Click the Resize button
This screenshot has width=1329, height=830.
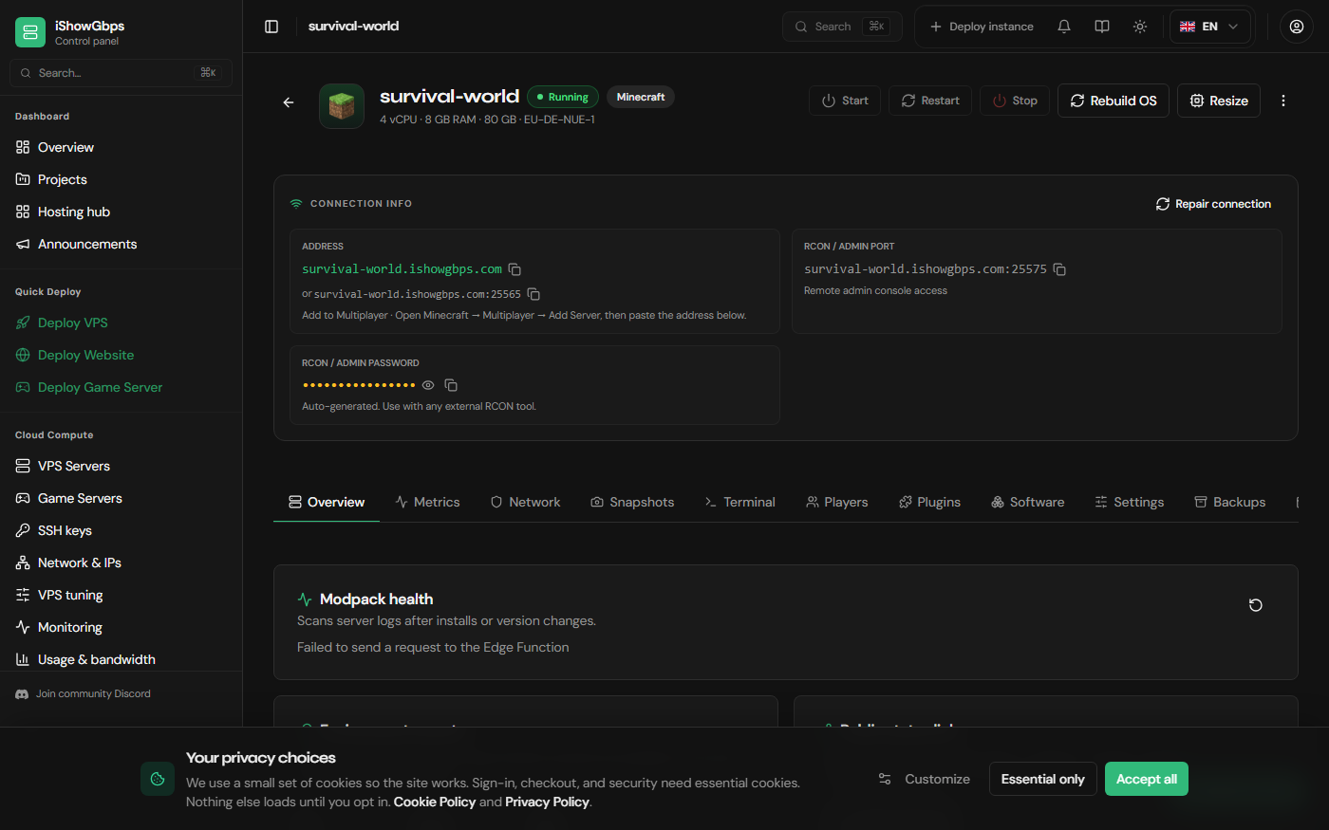(1219, 101)
